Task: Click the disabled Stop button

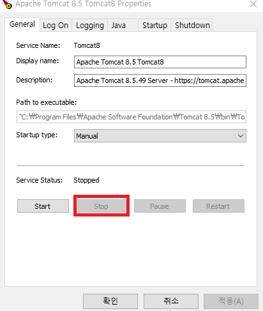Action: click(x=101, y=206)
